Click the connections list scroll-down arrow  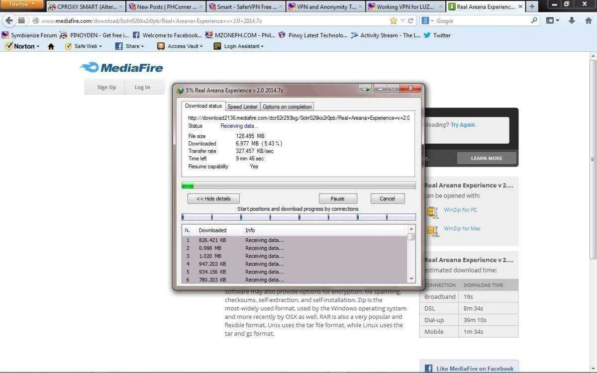coord(411,279)
